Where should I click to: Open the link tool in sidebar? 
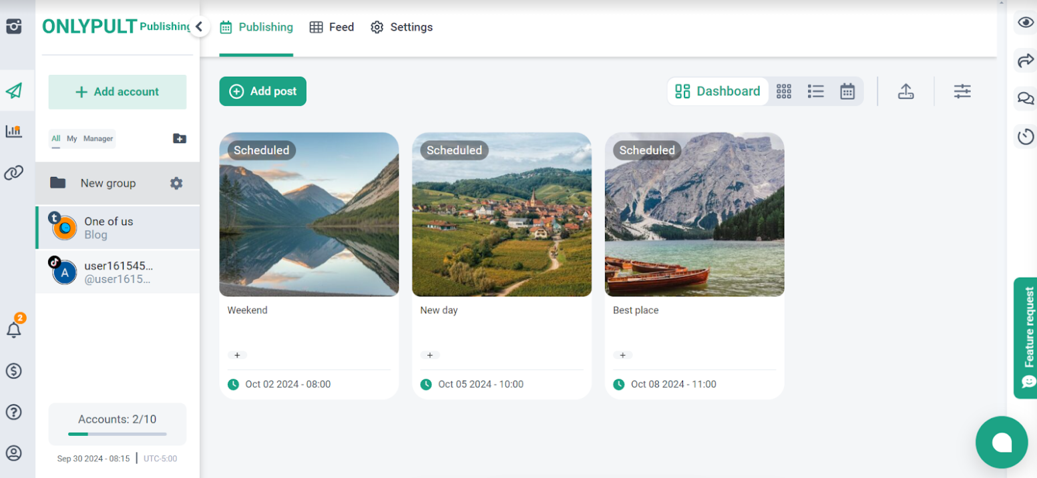pyautogui.click(x=14, y=174)
